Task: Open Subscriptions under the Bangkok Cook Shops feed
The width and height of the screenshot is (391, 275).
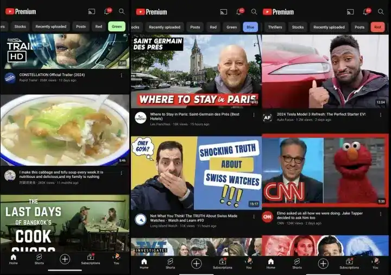Action: coord(91,259)
